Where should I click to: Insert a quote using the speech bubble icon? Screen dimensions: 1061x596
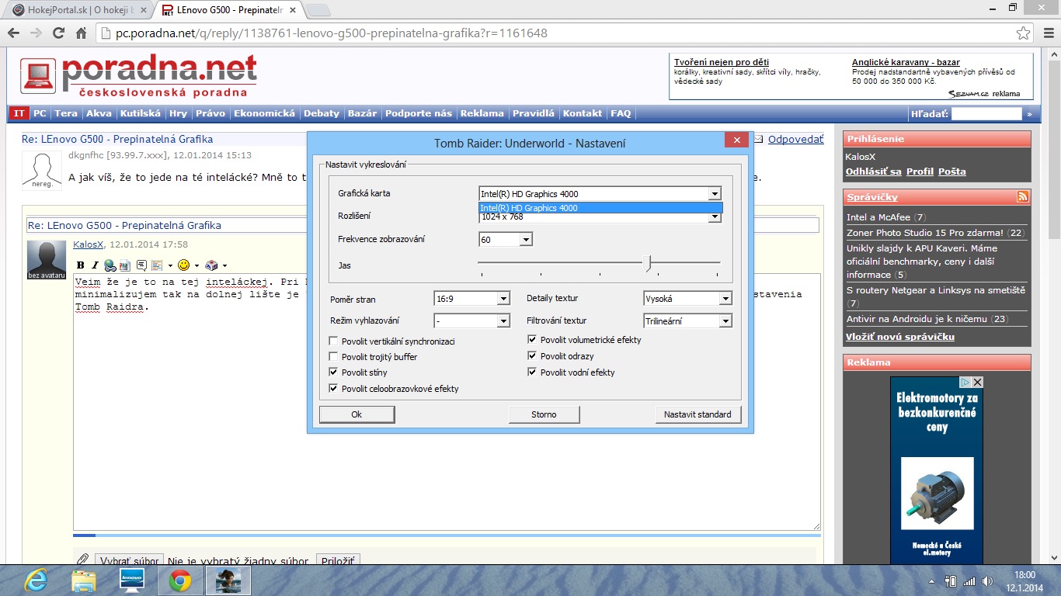coord(141,265)
